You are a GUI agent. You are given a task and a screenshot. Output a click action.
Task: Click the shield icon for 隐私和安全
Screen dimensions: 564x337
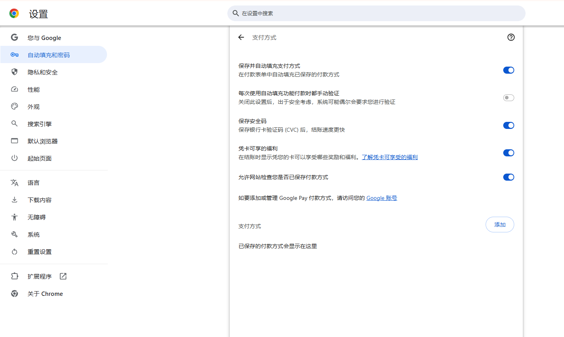coord(15,72)
